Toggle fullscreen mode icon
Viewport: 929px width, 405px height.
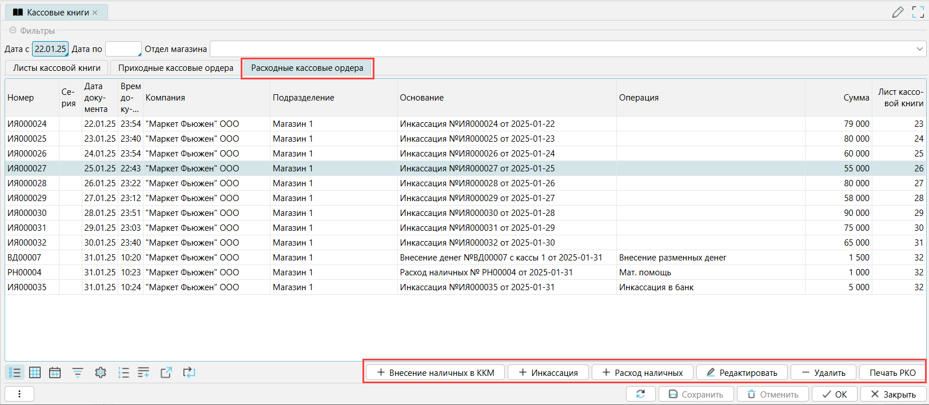918,12
